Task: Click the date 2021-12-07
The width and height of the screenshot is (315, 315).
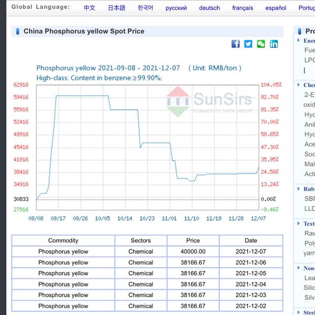Action: pyautogui.click(x=251, y=251)
